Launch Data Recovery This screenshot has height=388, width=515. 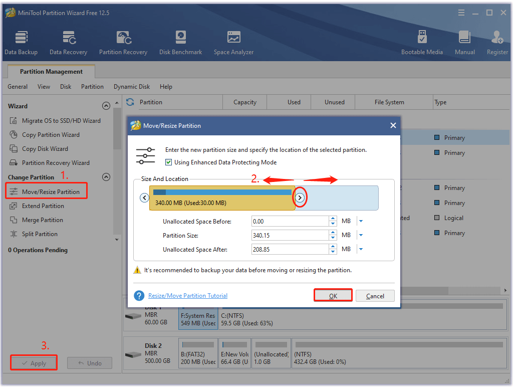click(x=68, y=42)
